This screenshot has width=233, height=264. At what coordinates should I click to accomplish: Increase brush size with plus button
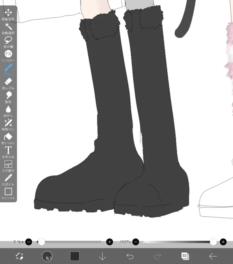click(109, 242)
